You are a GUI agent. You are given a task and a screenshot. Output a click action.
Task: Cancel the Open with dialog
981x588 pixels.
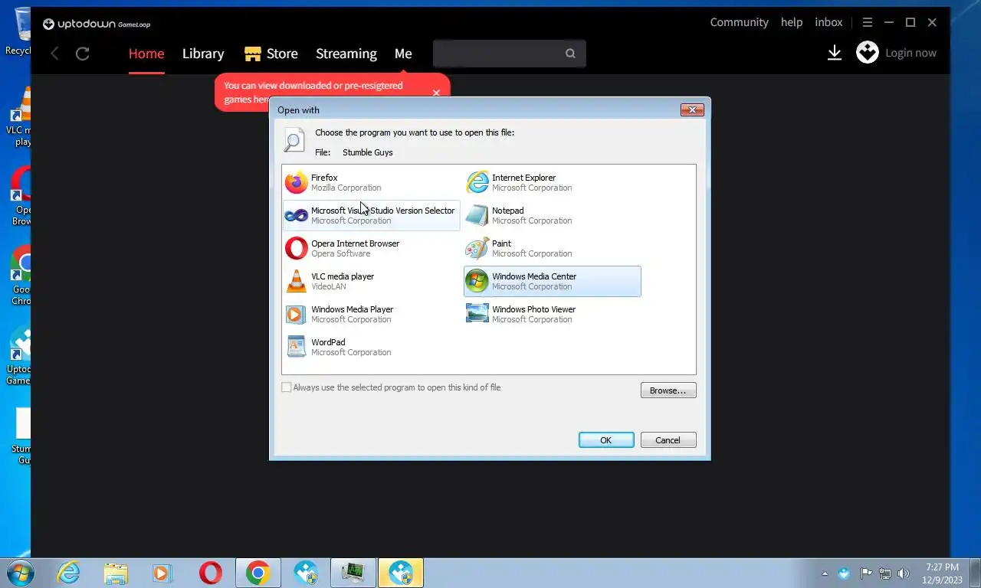pyautogui.click(x=668, y=440)
